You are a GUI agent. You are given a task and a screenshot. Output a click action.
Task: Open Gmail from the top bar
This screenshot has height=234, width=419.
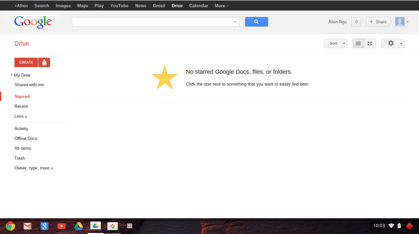159,6
